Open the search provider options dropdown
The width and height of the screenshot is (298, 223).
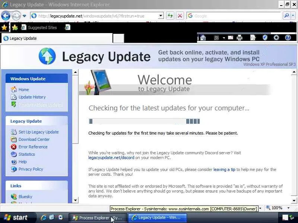point(293,16)
